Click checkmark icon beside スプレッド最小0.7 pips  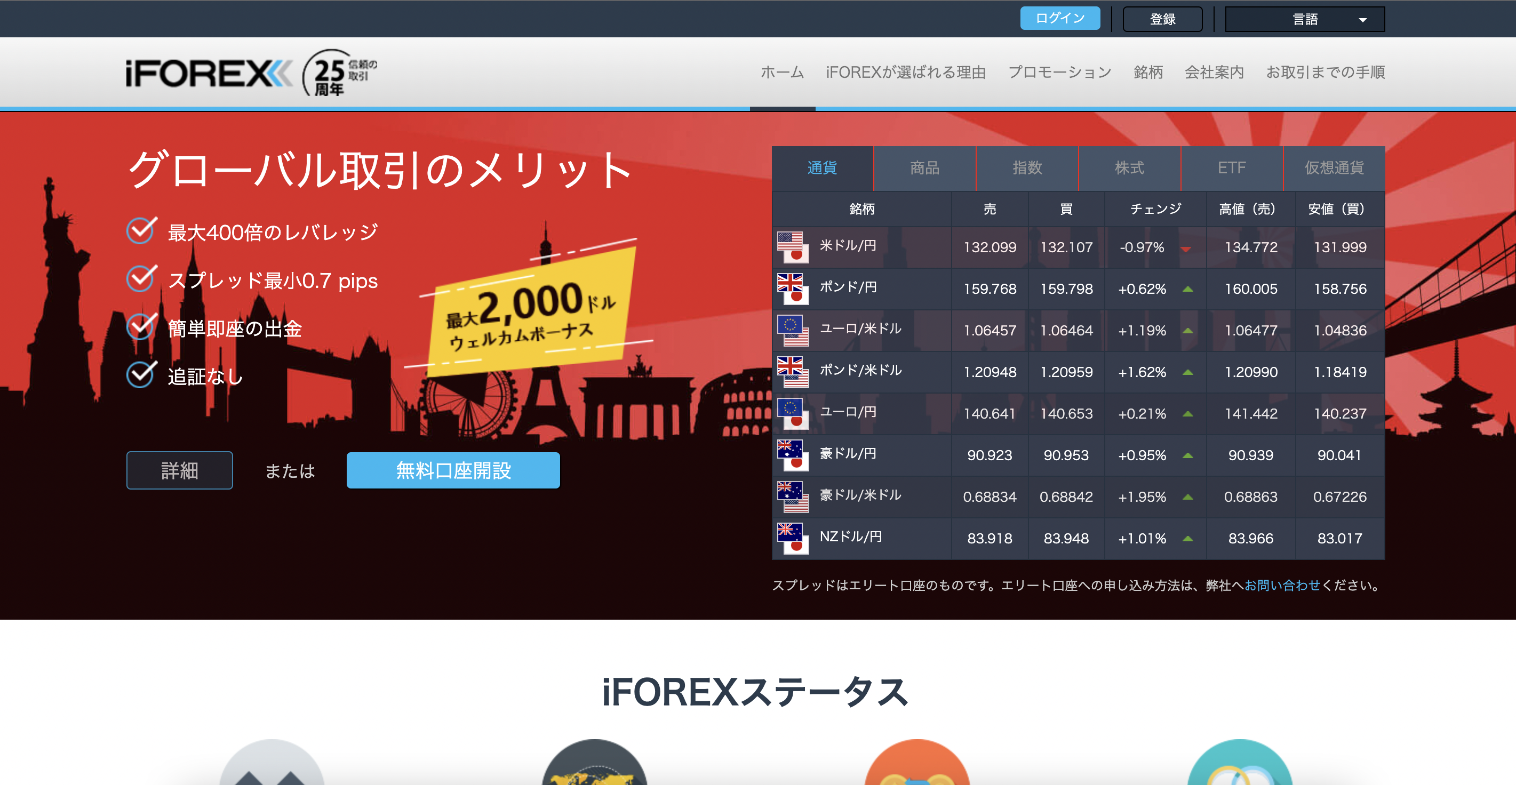(x=142, y=278)
